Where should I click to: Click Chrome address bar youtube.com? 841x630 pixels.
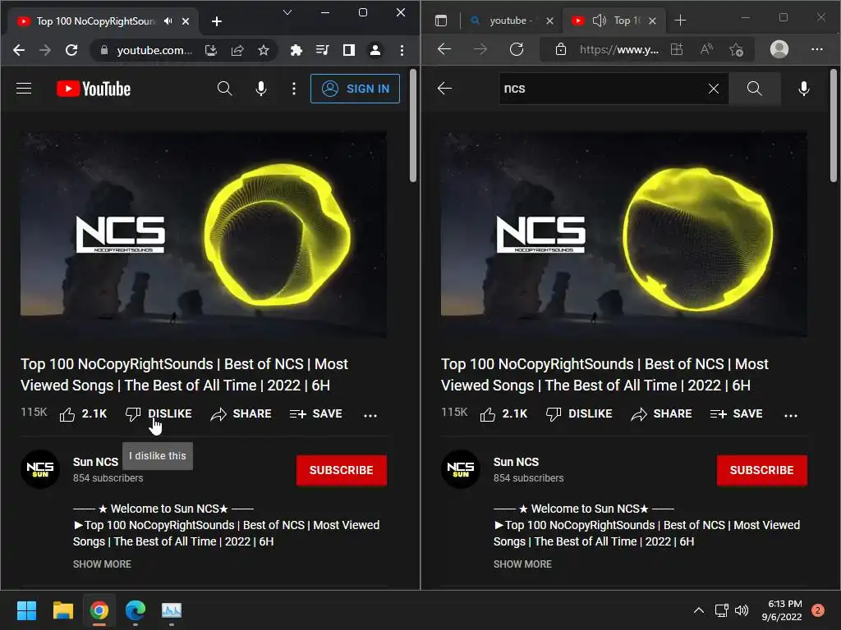pyautogui.click(x=154, y=50)
